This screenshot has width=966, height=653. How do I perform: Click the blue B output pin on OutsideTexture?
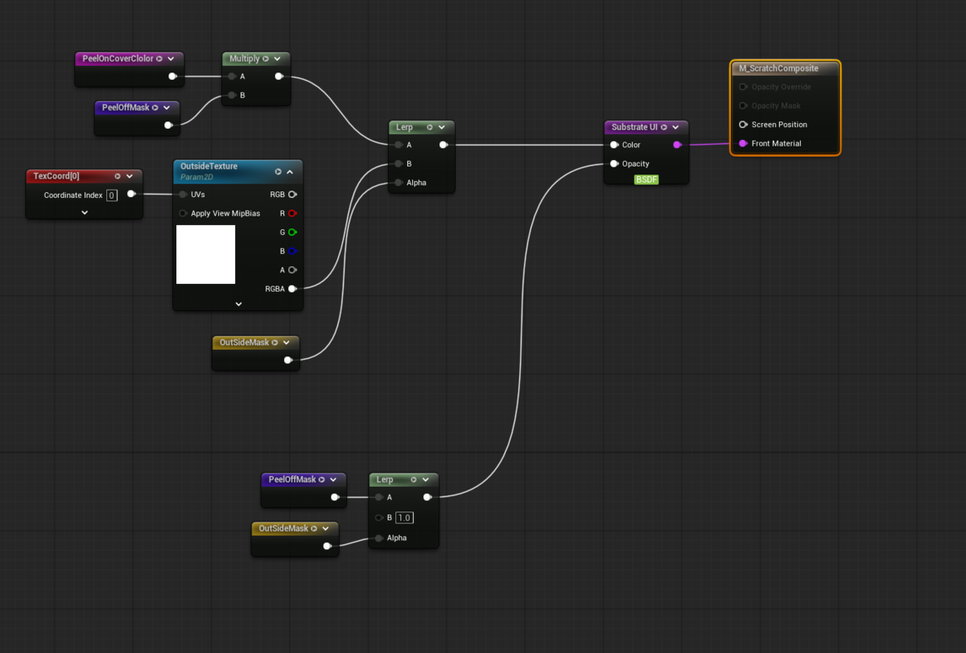point(292,251)
